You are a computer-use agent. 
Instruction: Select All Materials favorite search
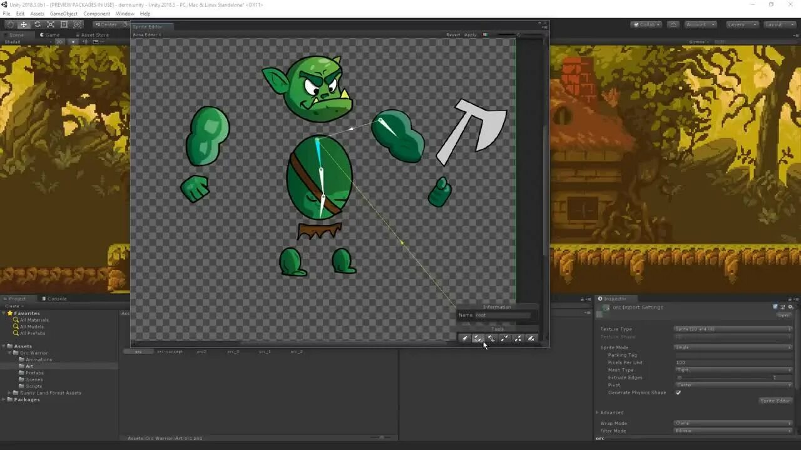coord(34,320)
